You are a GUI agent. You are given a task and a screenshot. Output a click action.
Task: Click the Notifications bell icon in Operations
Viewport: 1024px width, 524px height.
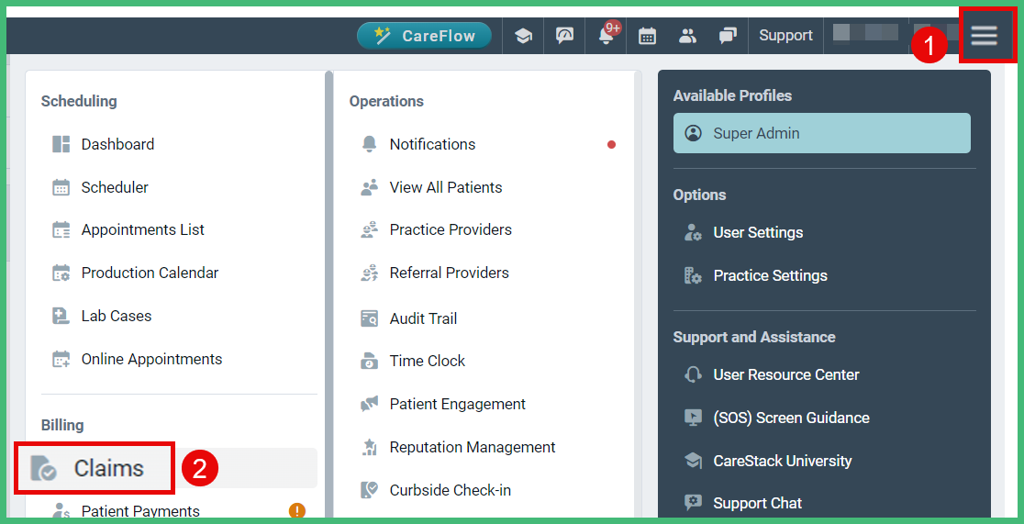pos(369,144)
